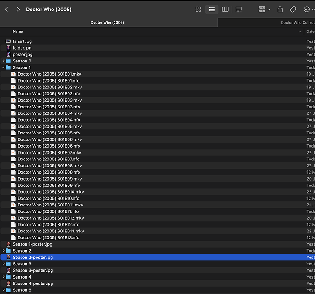Open the group-by options dropdown
This screenshot has width=315, height=294.
[x=264, y=10]
